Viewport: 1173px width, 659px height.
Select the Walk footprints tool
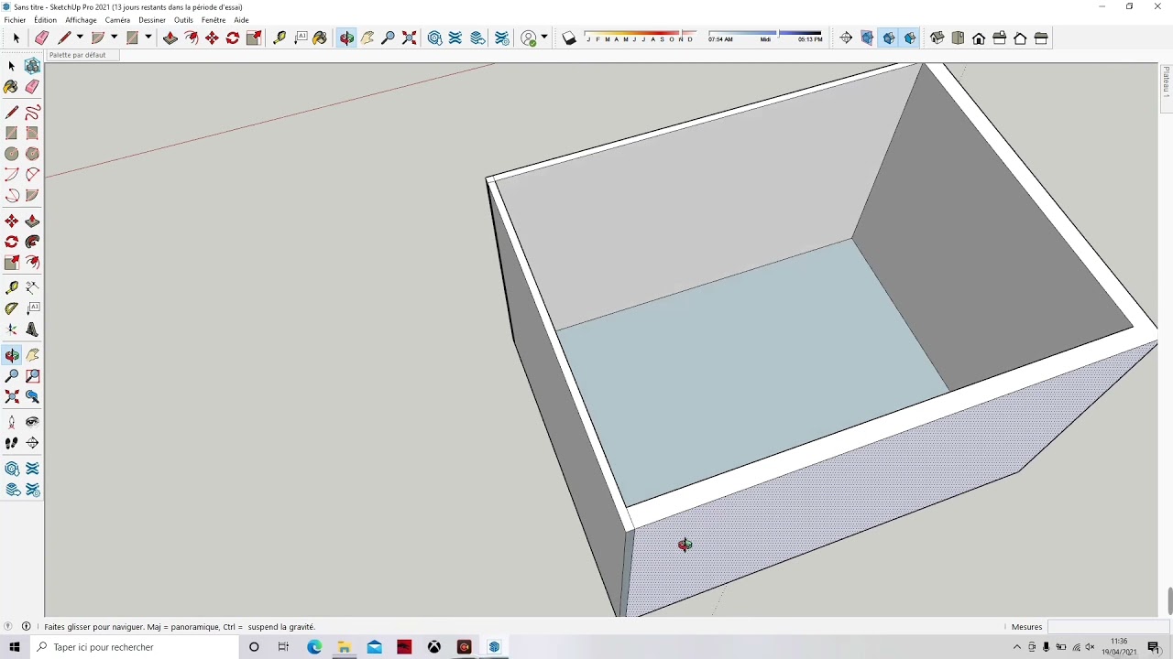(x=12, y=443)
